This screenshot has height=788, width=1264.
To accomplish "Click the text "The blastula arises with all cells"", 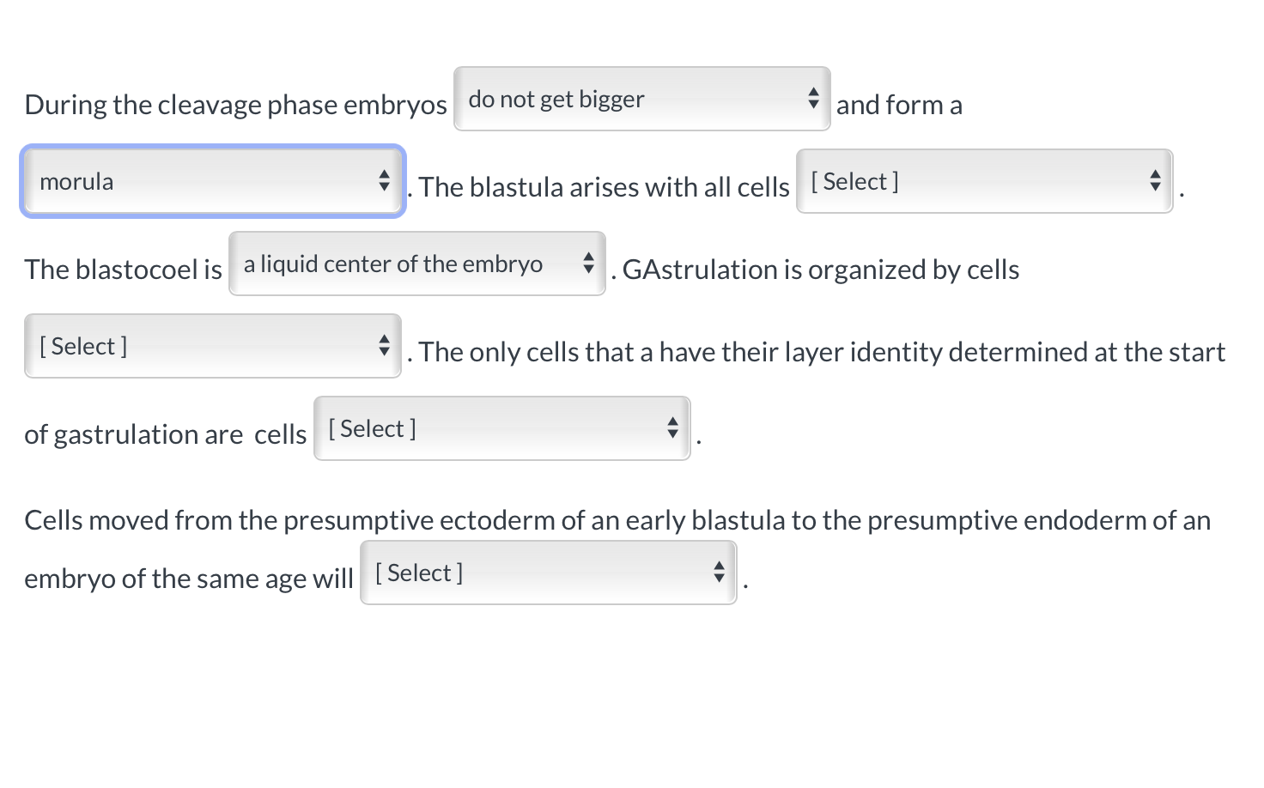I will (604, 187).
